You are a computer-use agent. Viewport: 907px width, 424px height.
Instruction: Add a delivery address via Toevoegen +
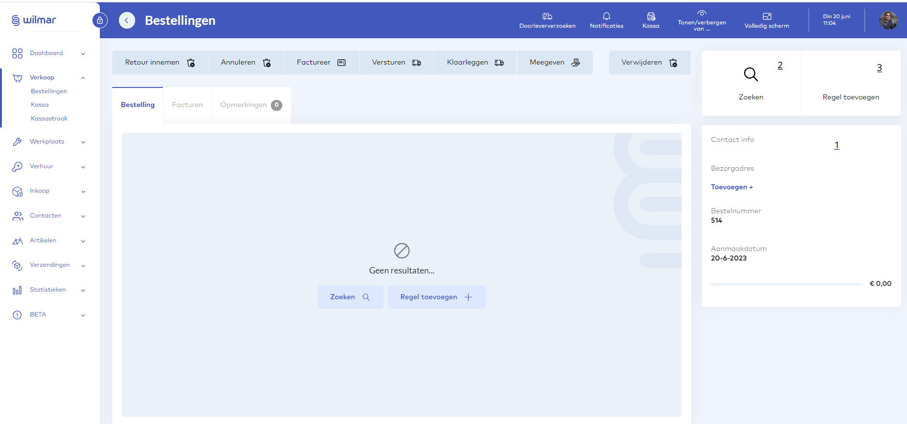tap(731, 187)
